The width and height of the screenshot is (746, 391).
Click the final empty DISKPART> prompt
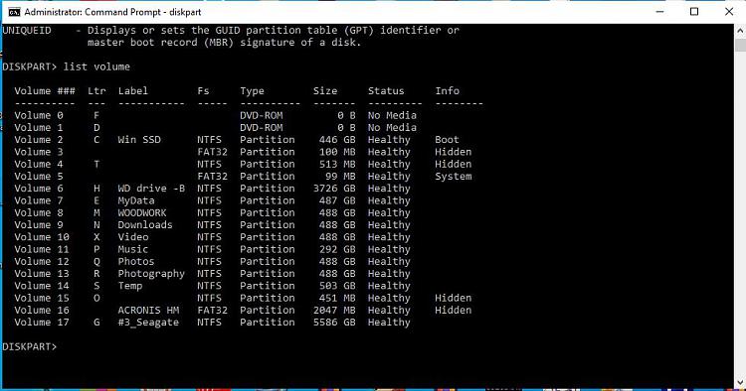[30, 347]
